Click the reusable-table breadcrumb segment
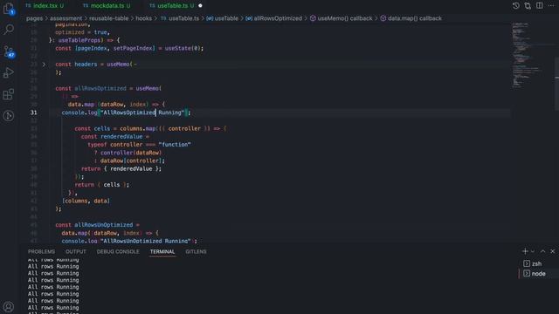The width and height of the screenshot is (559, 314). coord(108,18)
